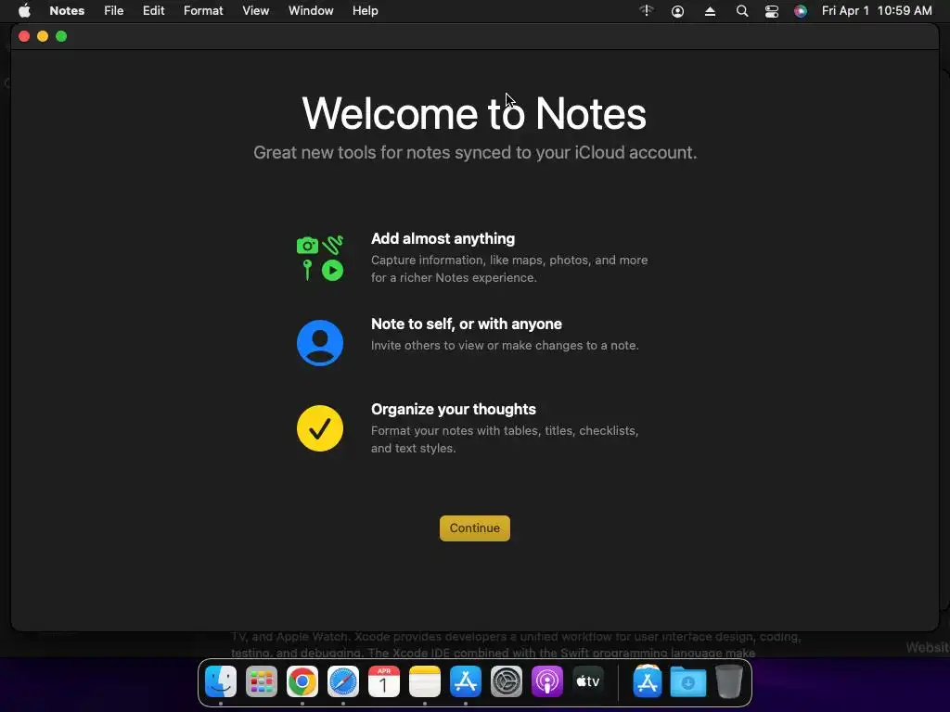Open the App Store stack right of the Dock divider
The height and width of the screenshot is (712, 950).
pyautogui.click(x=647, y=681)
